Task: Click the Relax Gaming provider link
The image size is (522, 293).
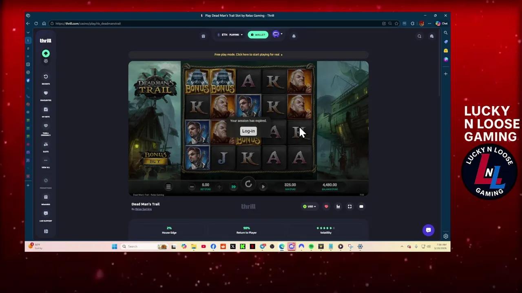Action: (x=143, y=209)
